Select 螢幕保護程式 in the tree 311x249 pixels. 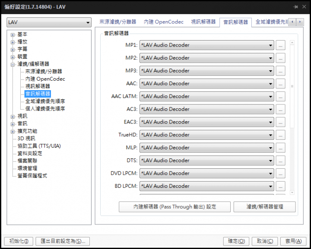(x=32, y=176)
